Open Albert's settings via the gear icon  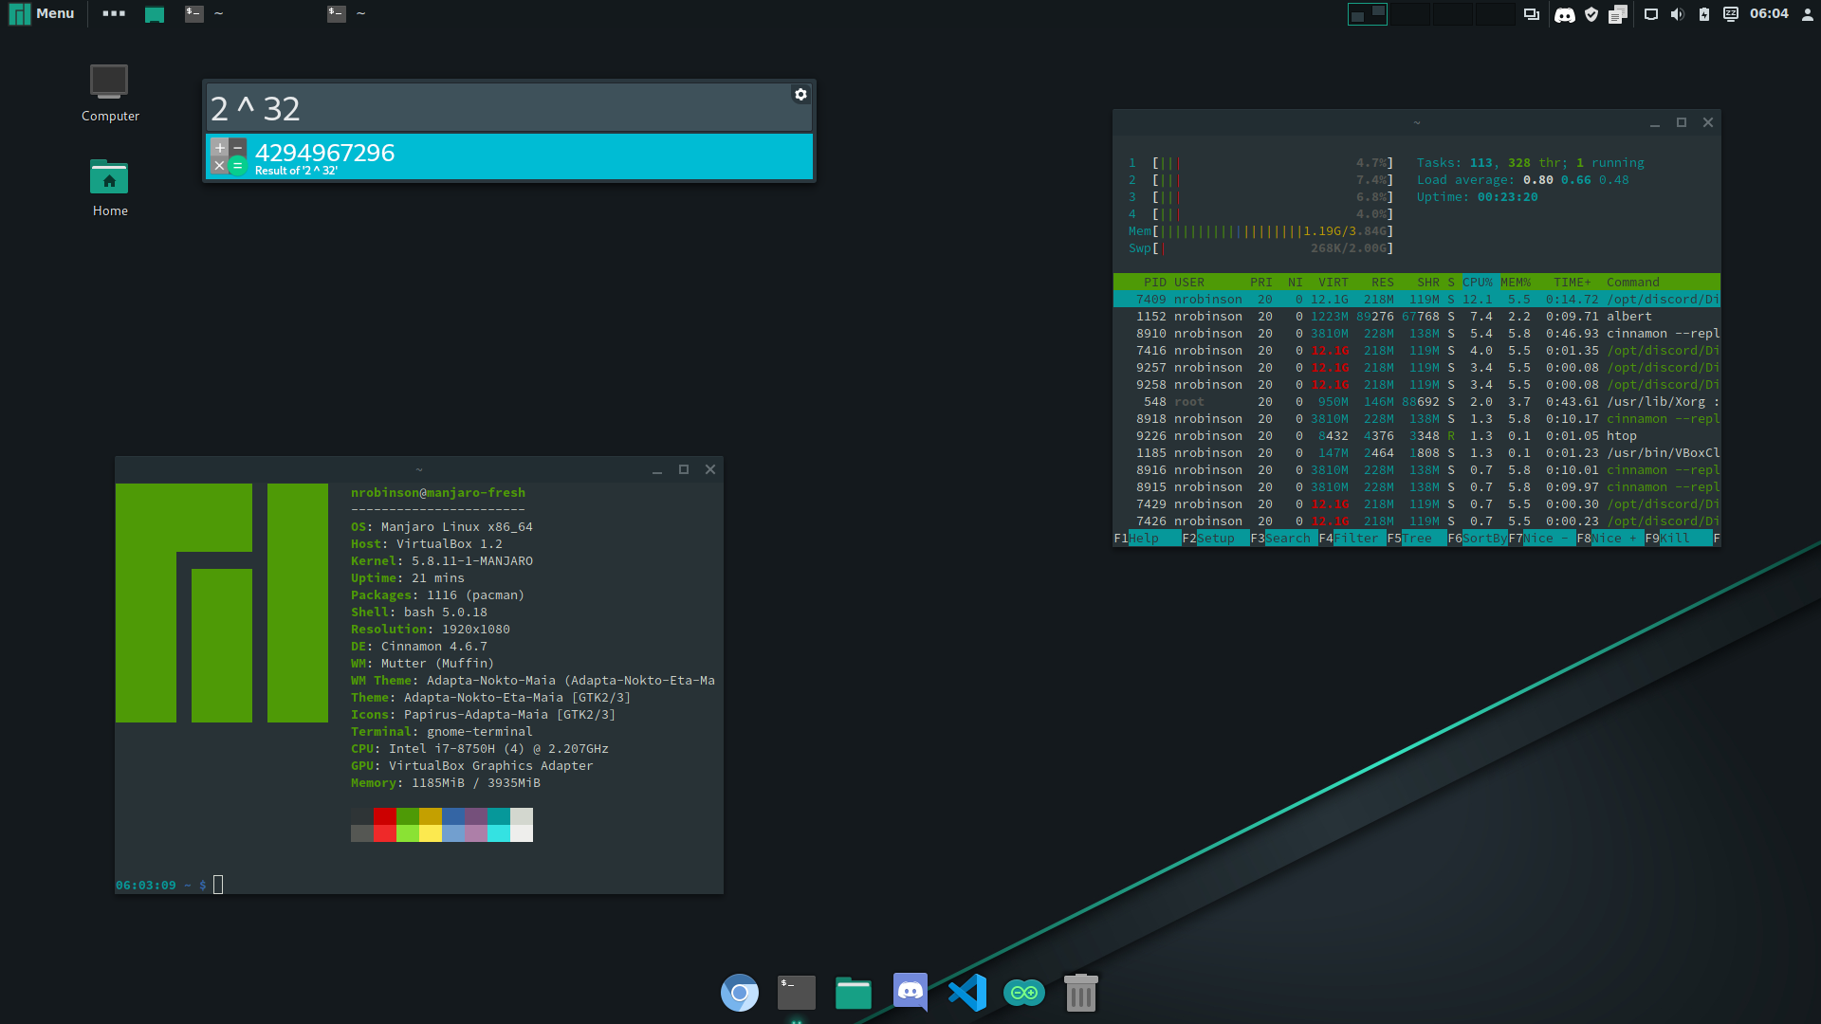click(x=800, y=94)
